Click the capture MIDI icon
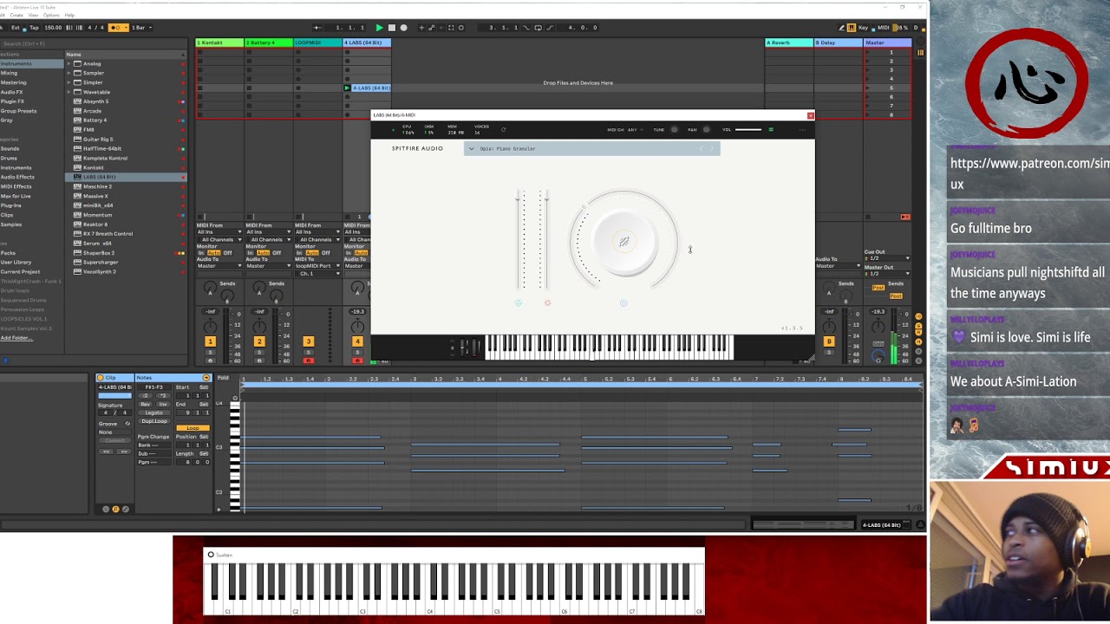This screenshot has width=1110, height=624. pos(450,28)
